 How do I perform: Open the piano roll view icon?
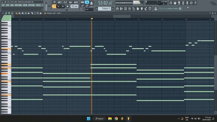(x=121, y=9)
